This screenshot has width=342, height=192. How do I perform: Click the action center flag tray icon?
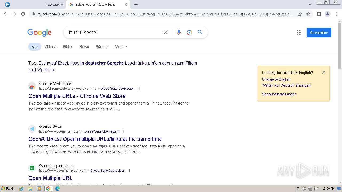point(317,189)
